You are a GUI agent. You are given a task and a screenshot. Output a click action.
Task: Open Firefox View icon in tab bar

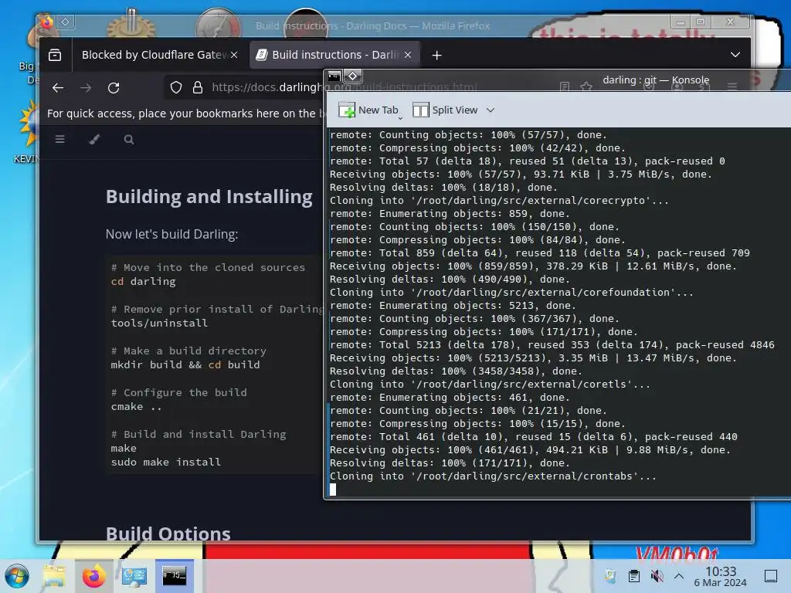(x=55, y=55)
